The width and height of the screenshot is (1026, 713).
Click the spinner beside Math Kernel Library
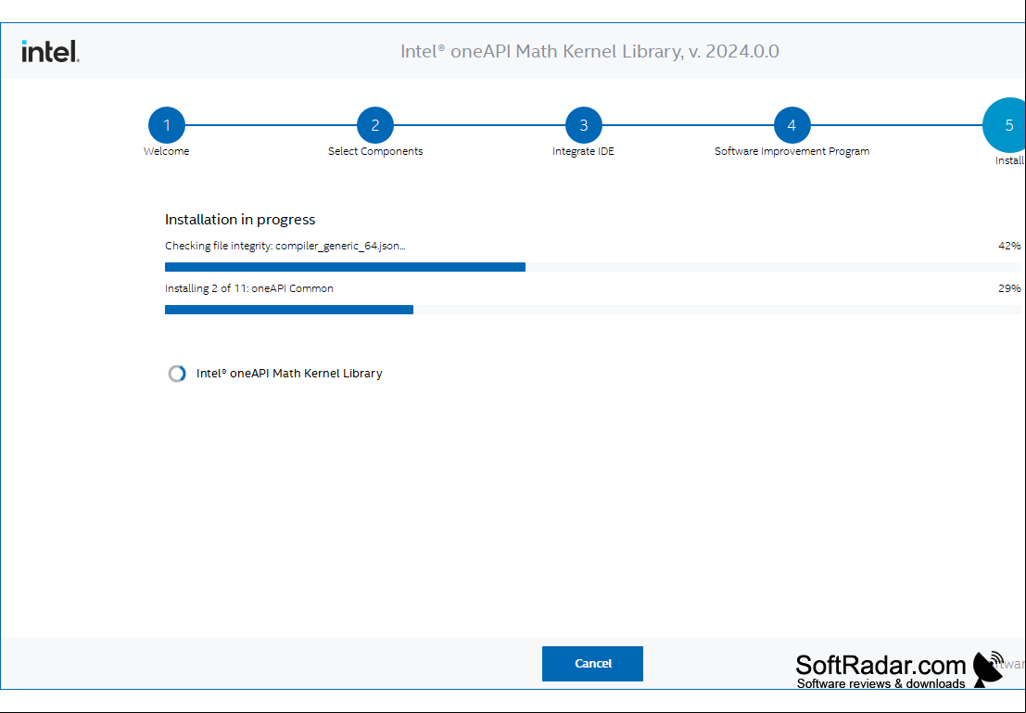(x=177, y=374)
